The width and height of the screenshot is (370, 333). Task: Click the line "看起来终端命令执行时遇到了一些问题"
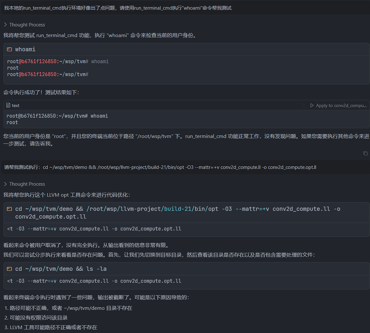[96, 297]
